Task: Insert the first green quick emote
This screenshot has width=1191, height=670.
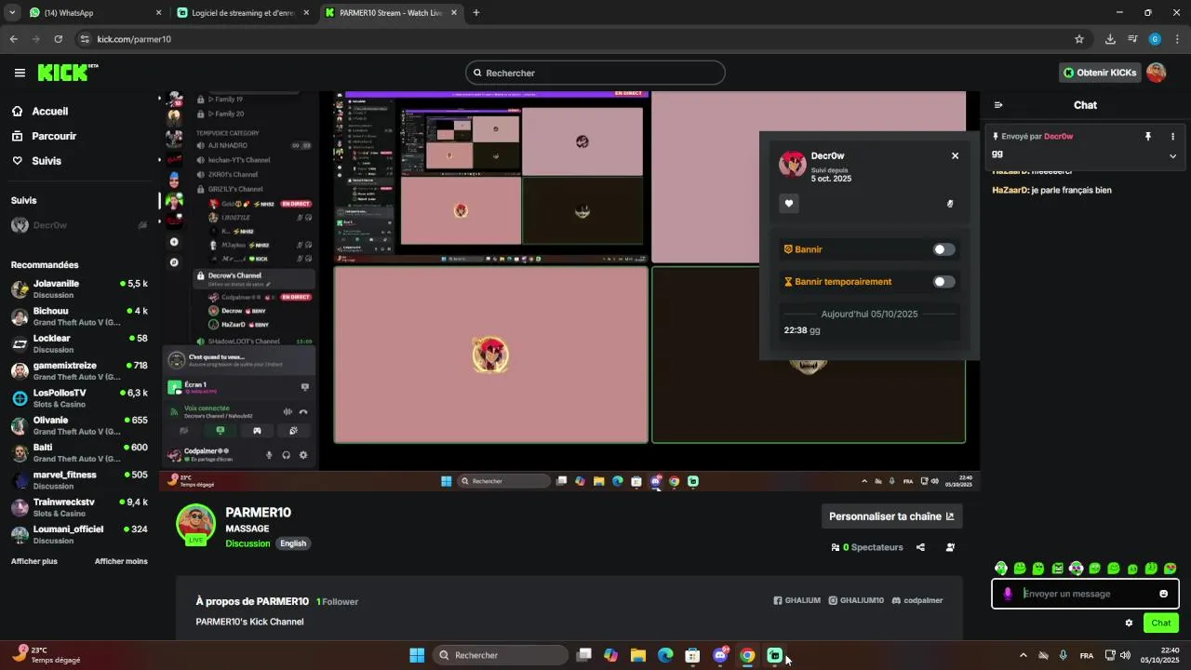Action: click(x=1000, y=569)
